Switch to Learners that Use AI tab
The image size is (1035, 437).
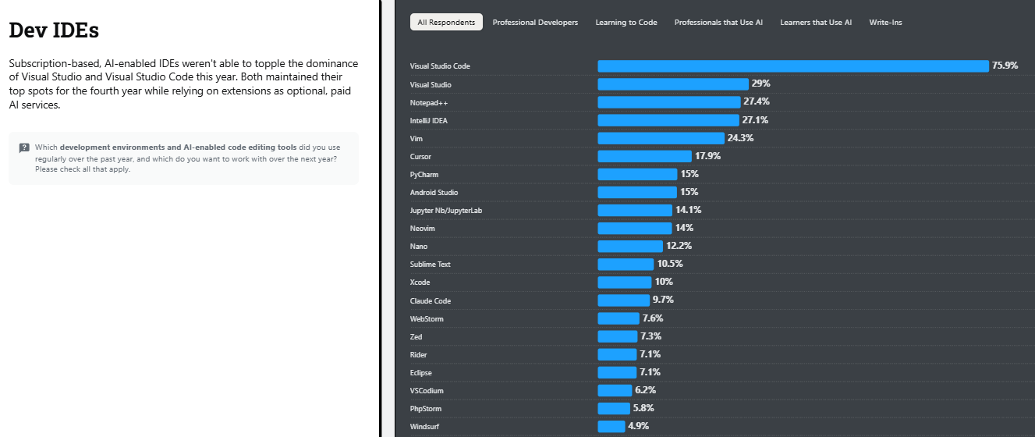[x=816, y=23]
